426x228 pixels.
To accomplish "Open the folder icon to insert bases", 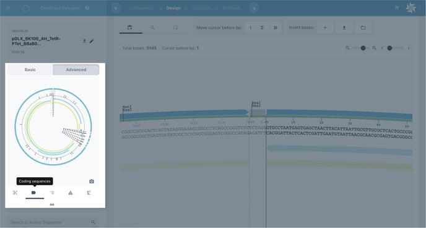I will [363, 27].
